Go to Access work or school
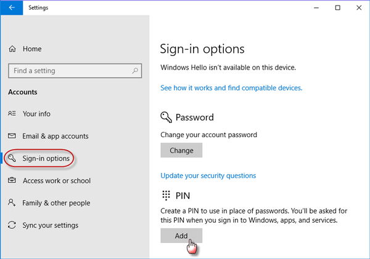The width and height of the screenshot is (370, 259). click(57, 181)
